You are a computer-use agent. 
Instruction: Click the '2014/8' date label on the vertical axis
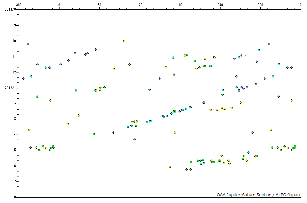click(x=10, y=9)
